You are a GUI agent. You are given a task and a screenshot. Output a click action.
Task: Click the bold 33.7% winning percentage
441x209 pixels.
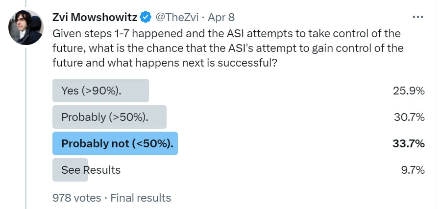pos(409,143)
